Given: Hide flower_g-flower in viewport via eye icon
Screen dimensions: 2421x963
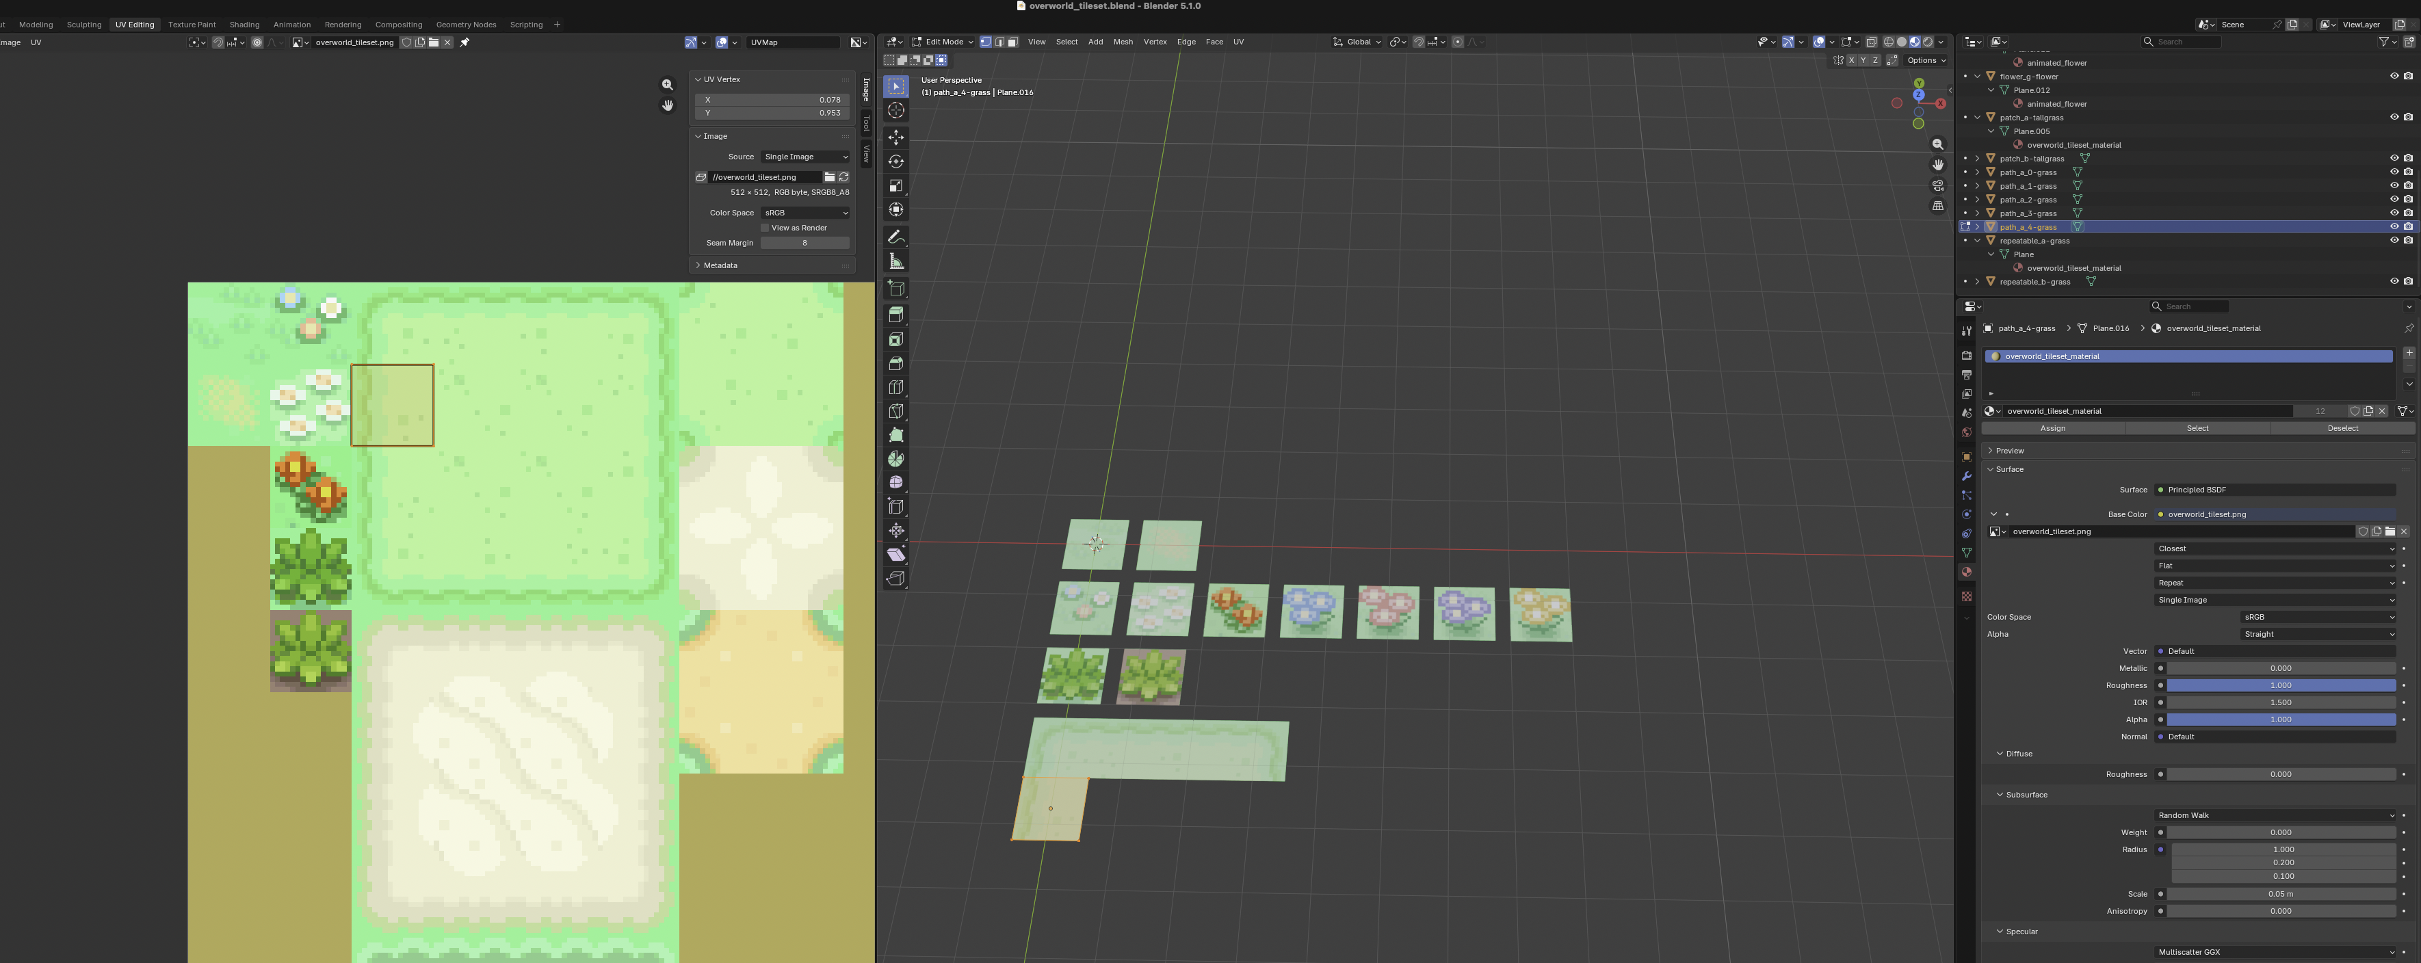Looking at the screenshot, I should coord(2394,76).
